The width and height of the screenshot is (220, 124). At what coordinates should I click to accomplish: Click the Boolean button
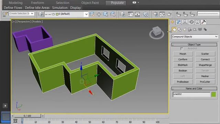click(x=183, y=71)
